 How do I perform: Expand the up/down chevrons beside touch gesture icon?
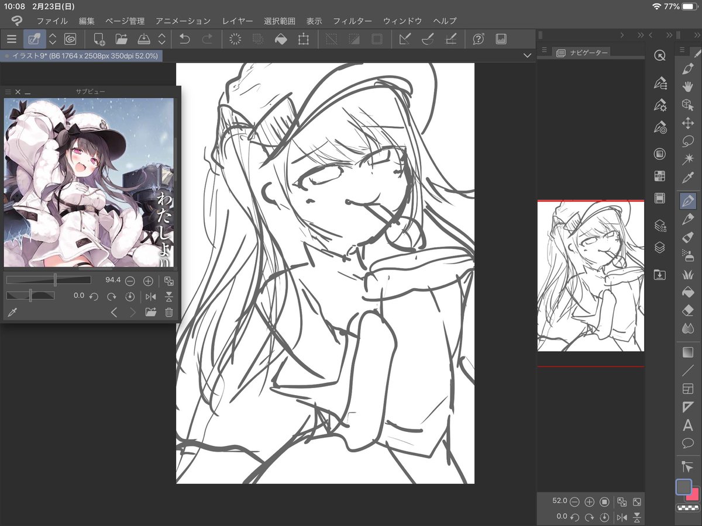pos(53,39)
